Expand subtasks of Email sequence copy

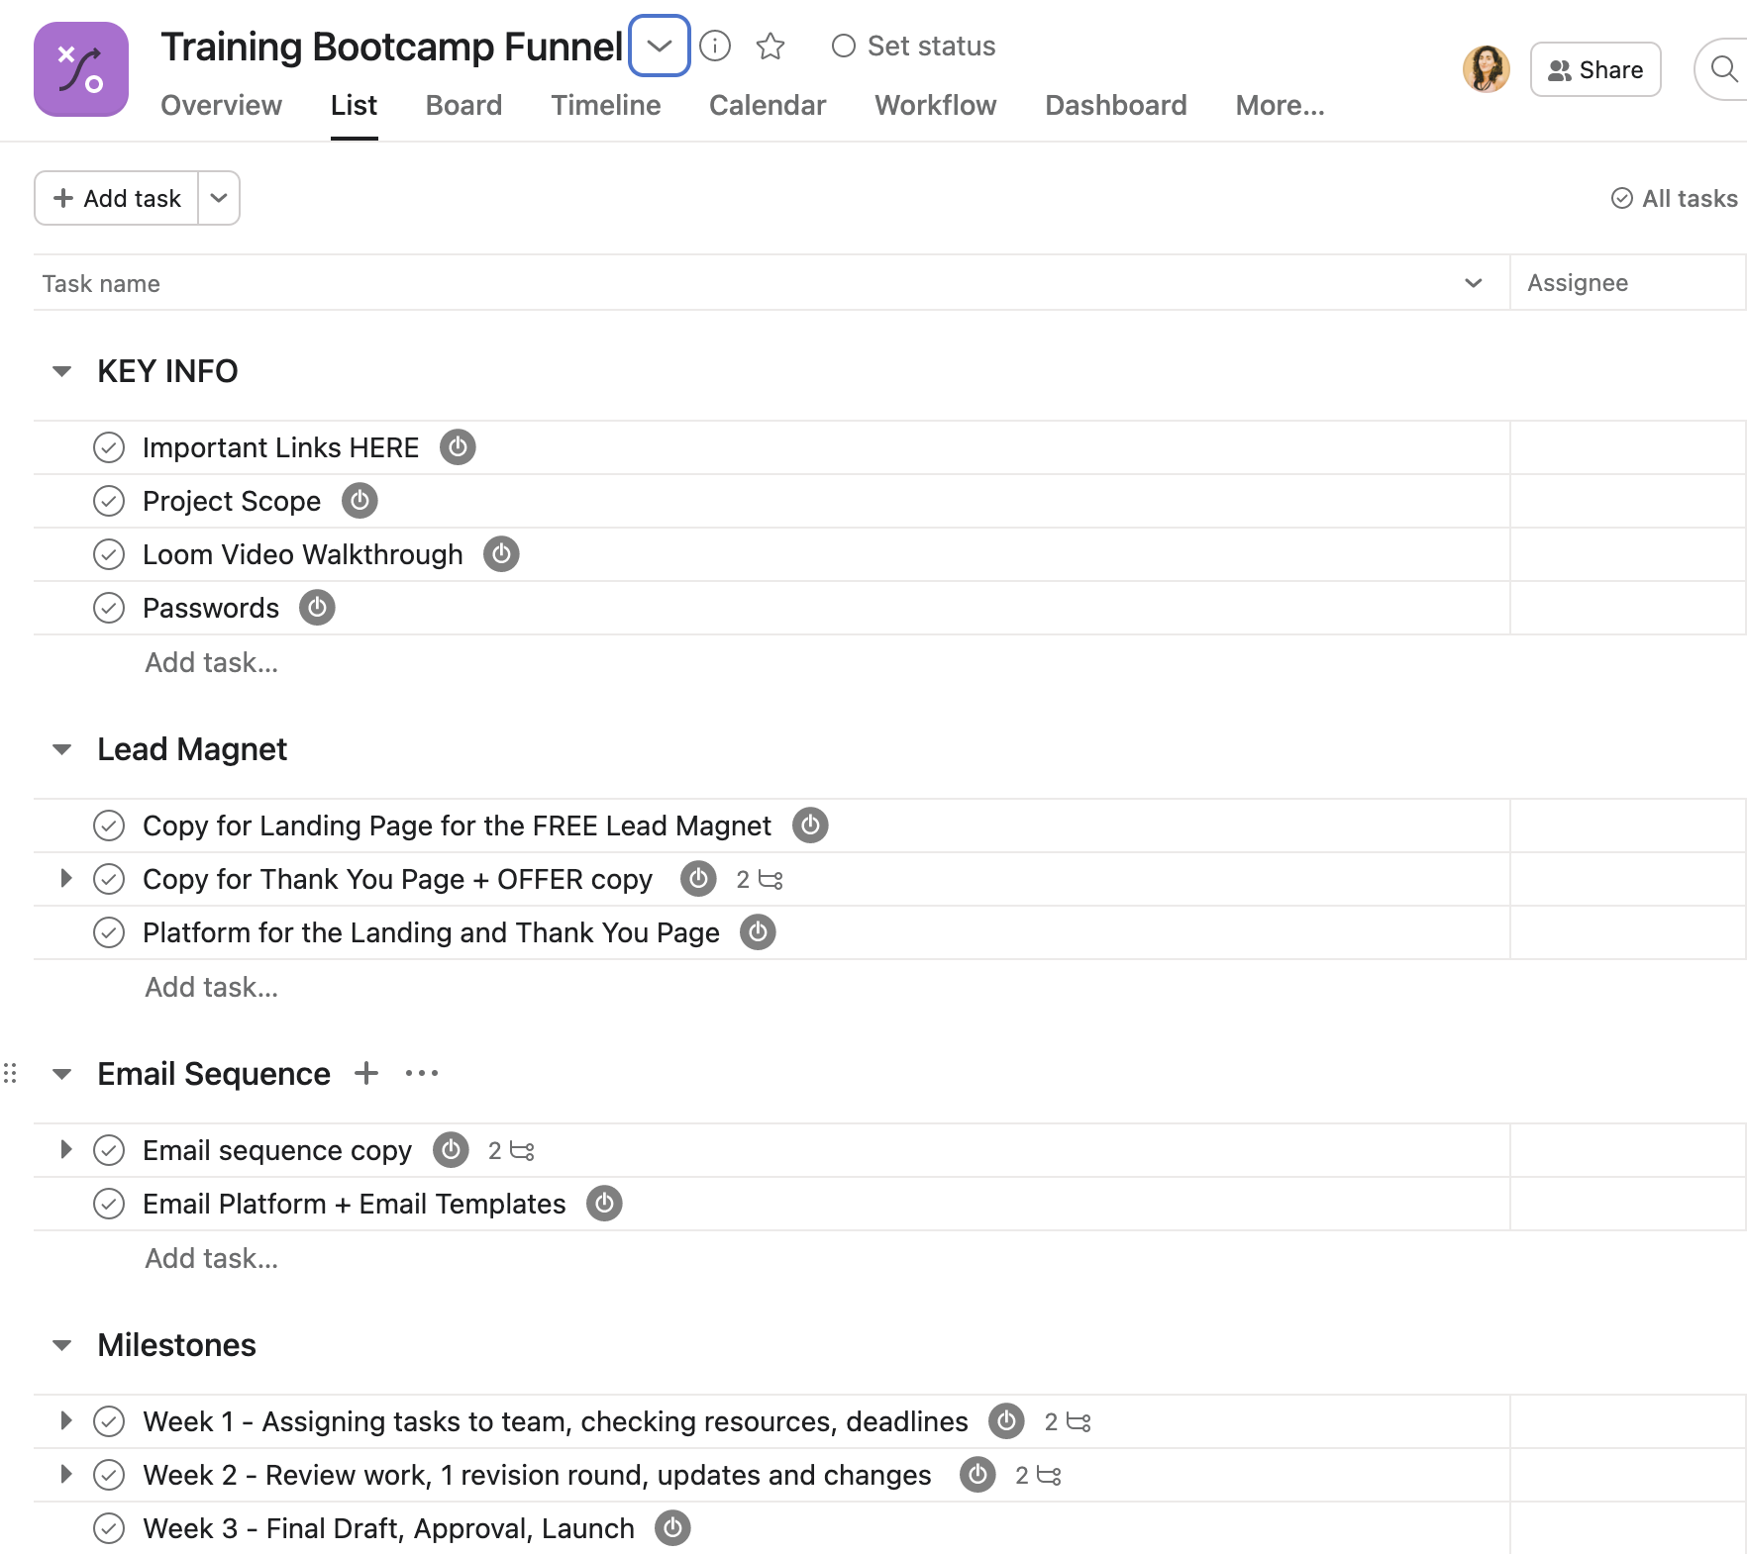[65, 1149]
